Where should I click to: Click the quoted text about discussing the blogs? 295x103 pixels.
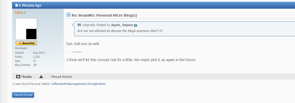pyautogui.click(x=120, y=31)
